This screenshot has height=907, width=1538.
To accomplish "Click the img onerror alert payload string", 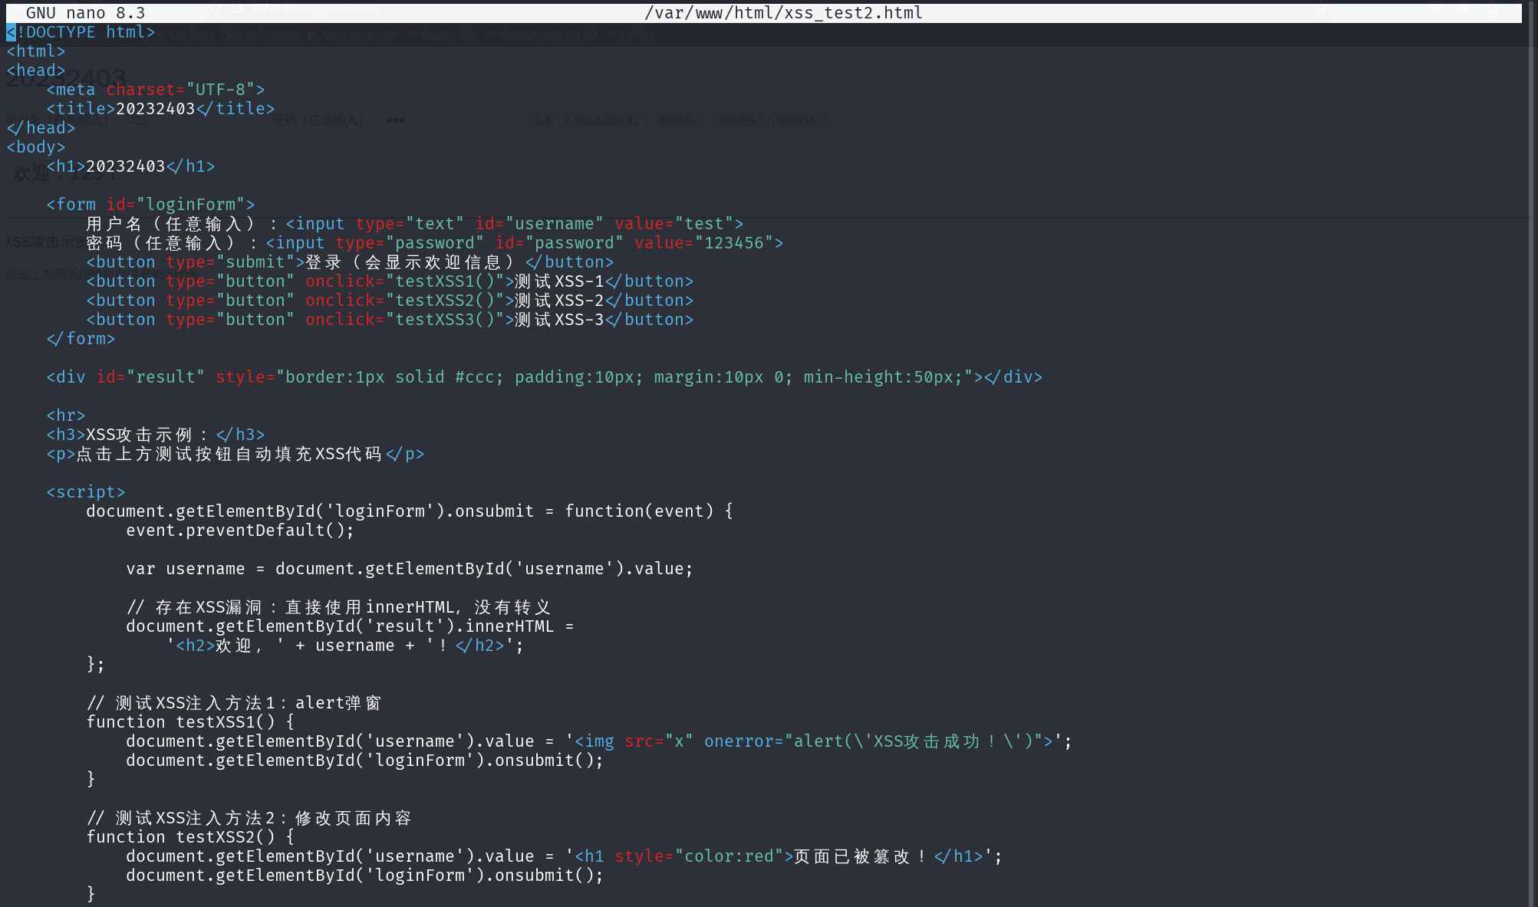I will coord(813,741).
